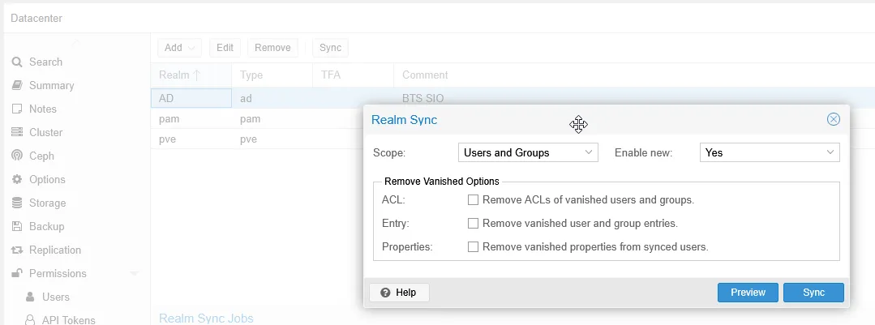Image resolution: width=875 pixels, height=325 pixels.
Task: Open the Replication menu item
Action: pos(54,250)
